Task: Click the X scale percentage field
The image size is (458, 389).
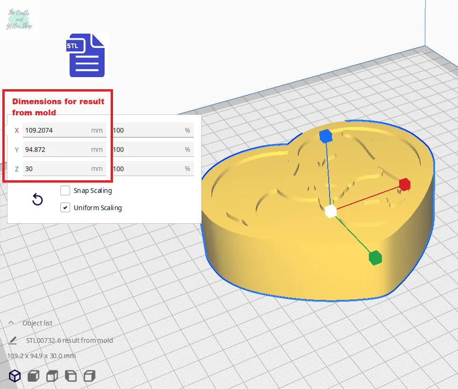Action: pyautogui.click(x=147, y=130)
